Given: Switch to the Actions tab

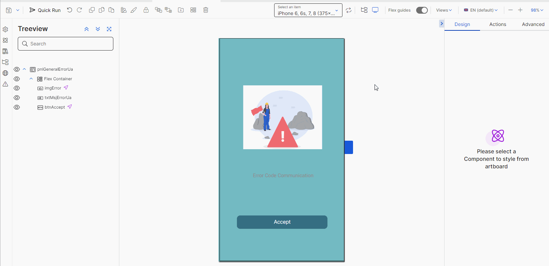Looking at the screenshot, I should click(497, 24).
